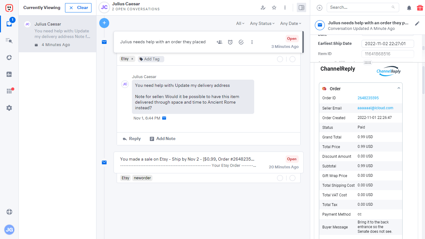Open the conversation more options icon
The image size is (425, 239).
[x=252, y=42]
